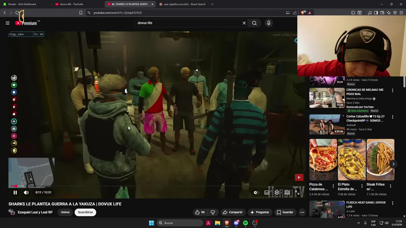
Task: Click the Unirse channel button
Action: (65, 212)
